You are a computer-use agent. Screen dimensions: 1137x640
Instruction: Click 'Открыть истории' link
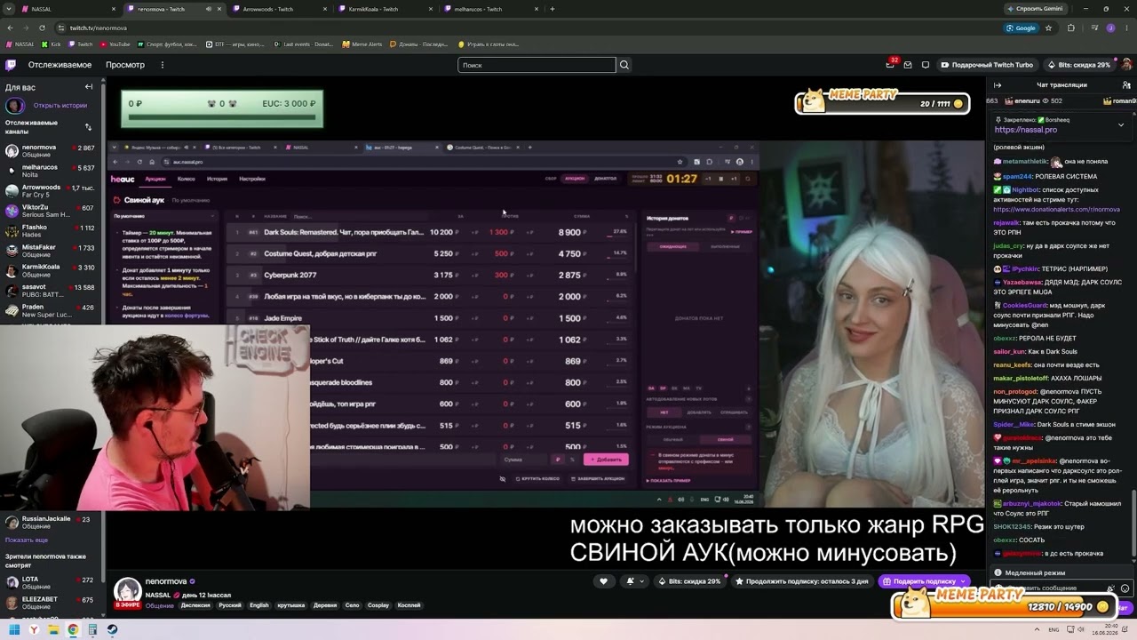coord(60,105)
